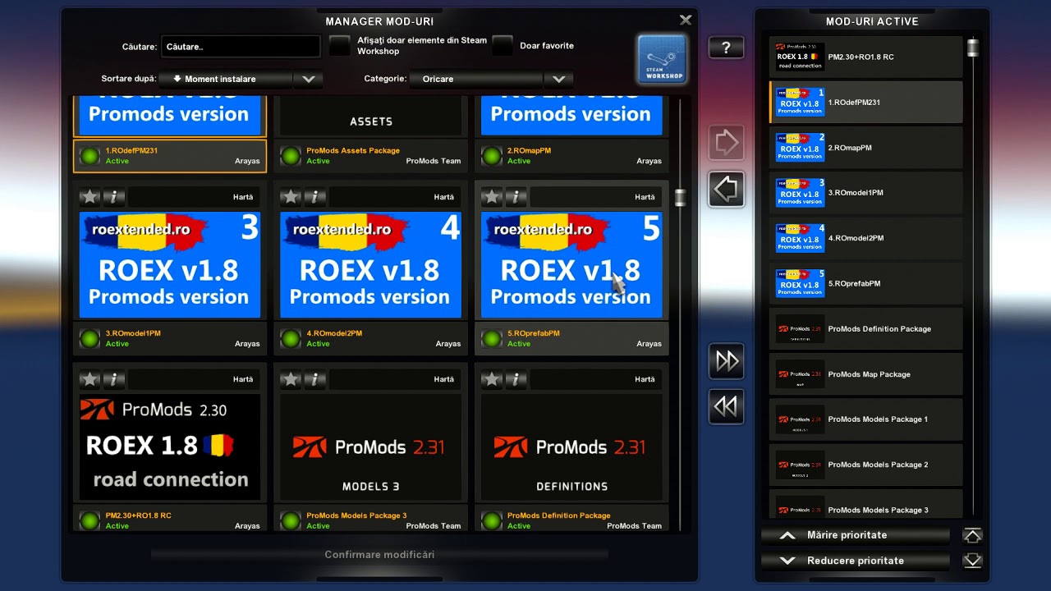Select the 5.ROprefabPM mod thumbnail
The width and height of the screenshot is (1051, 591).
571,265
